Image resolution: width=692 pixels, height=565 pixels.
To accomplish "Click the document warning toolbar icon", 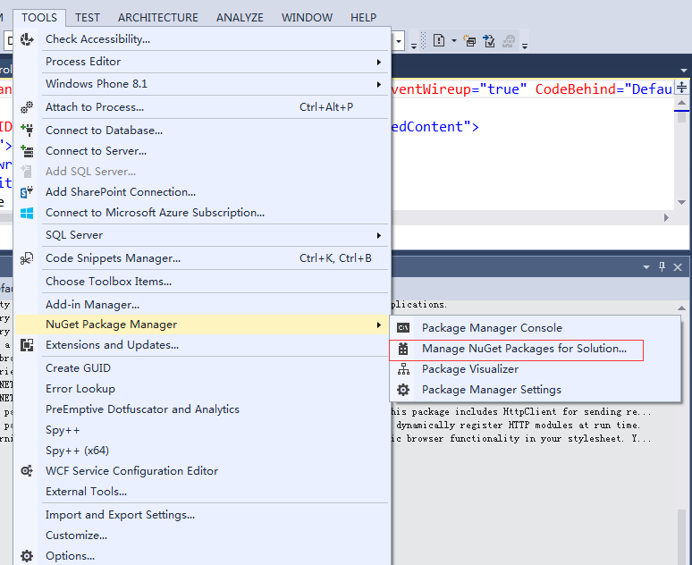I will (x=439, y=40).
